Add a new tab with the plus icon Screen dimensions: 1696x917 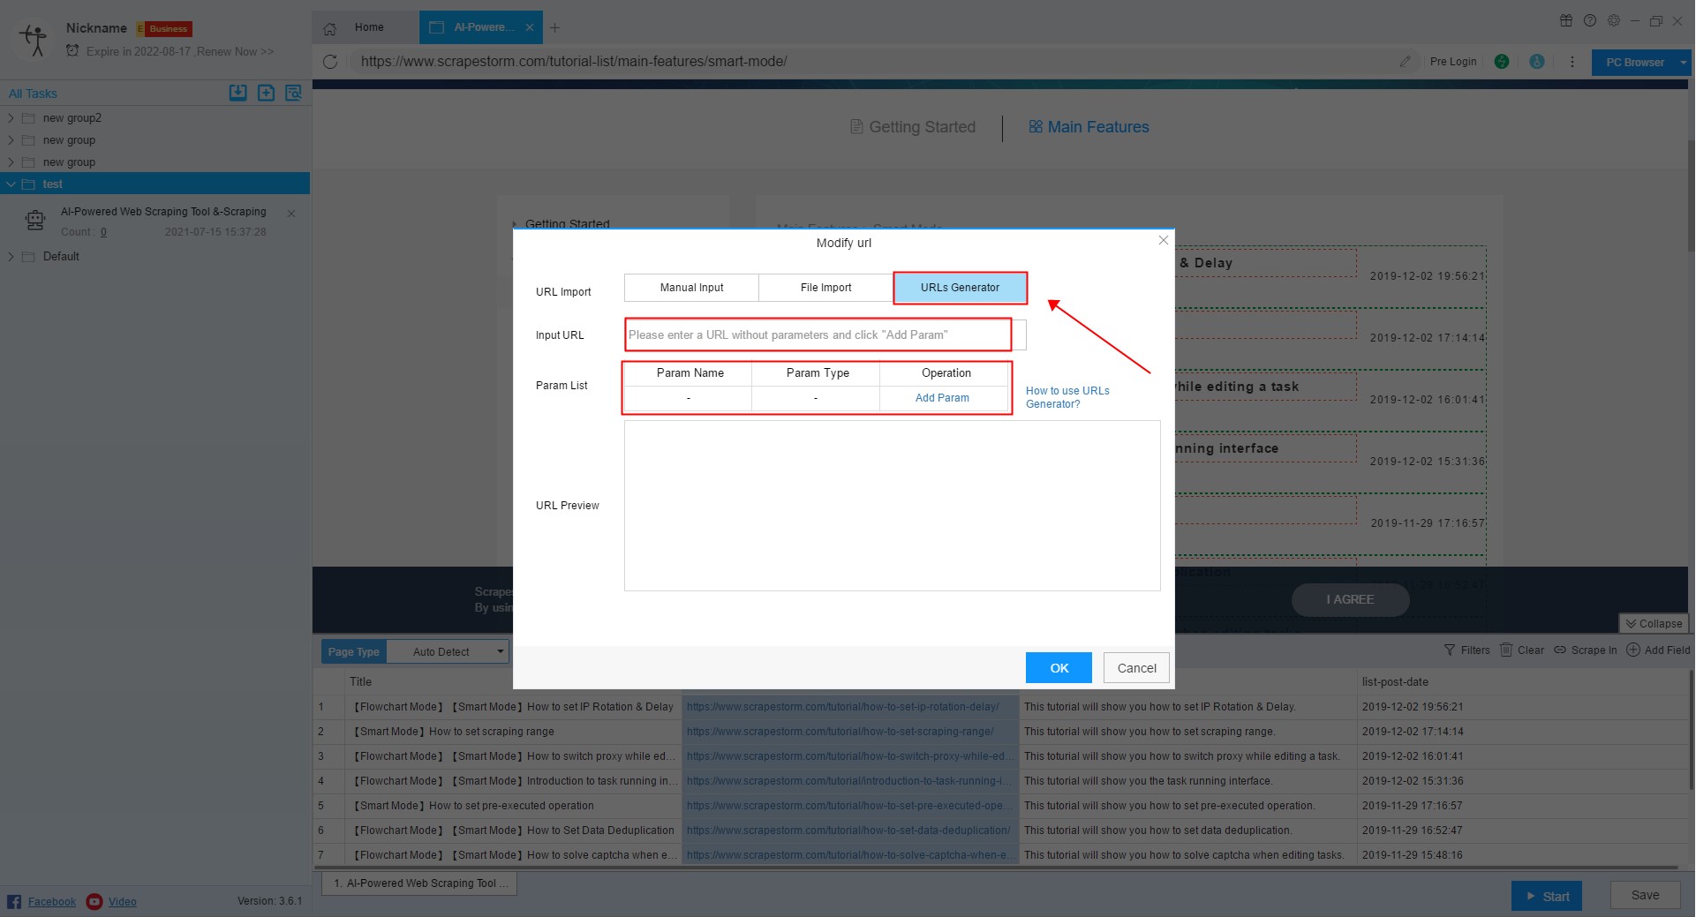tap(554, 27)
